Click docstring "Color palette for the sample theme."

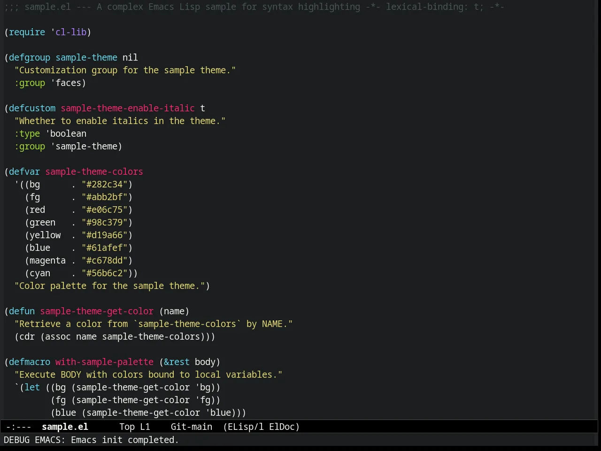tap(109, 286)
